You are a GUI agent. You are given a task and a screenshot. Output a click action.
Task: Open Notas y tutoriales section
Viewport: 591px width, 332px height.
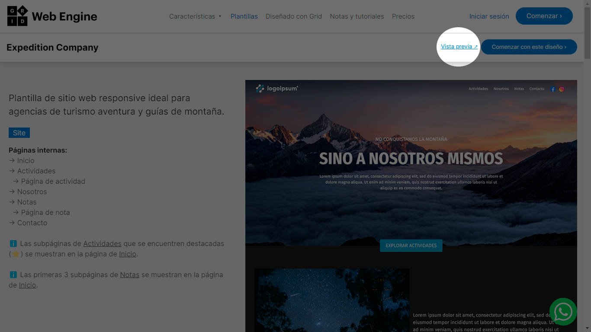(357, 16)
